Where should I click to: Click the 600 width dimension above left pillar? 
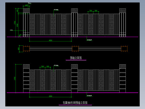click(x=26, y=5)
